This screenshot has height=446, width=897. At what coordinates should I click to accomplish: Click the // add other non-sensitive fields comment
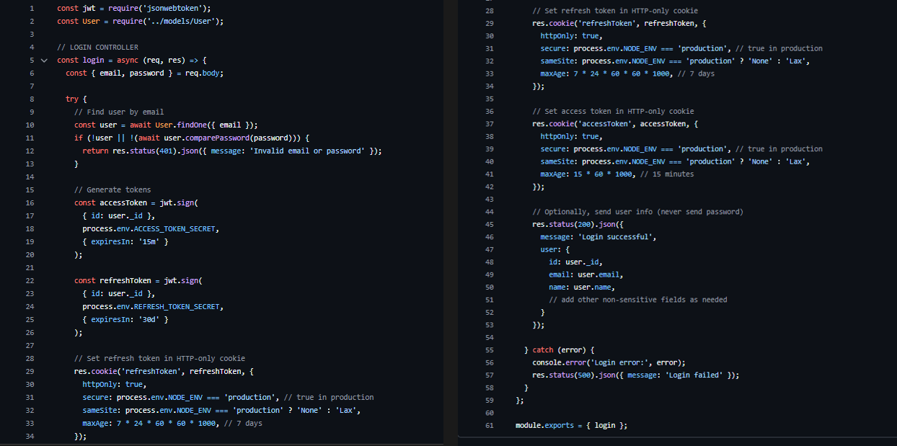pyautogui.click(x=638, y=300)
